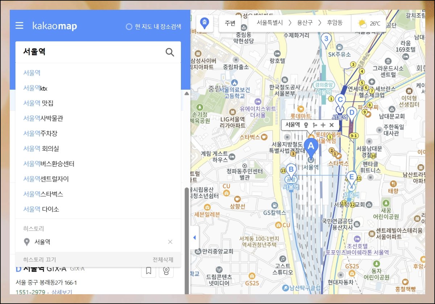Image resolution: width=435 pixels, height=304 pixels.
Task: Close the 서울역 info bubble
Action: point(331,125)
